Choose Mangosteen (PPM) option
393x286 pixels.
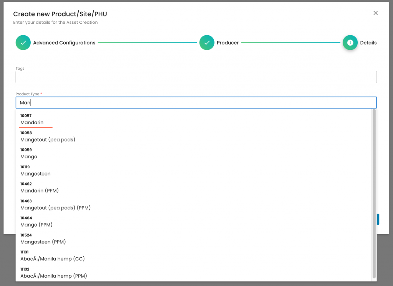[x=43, y=242]
